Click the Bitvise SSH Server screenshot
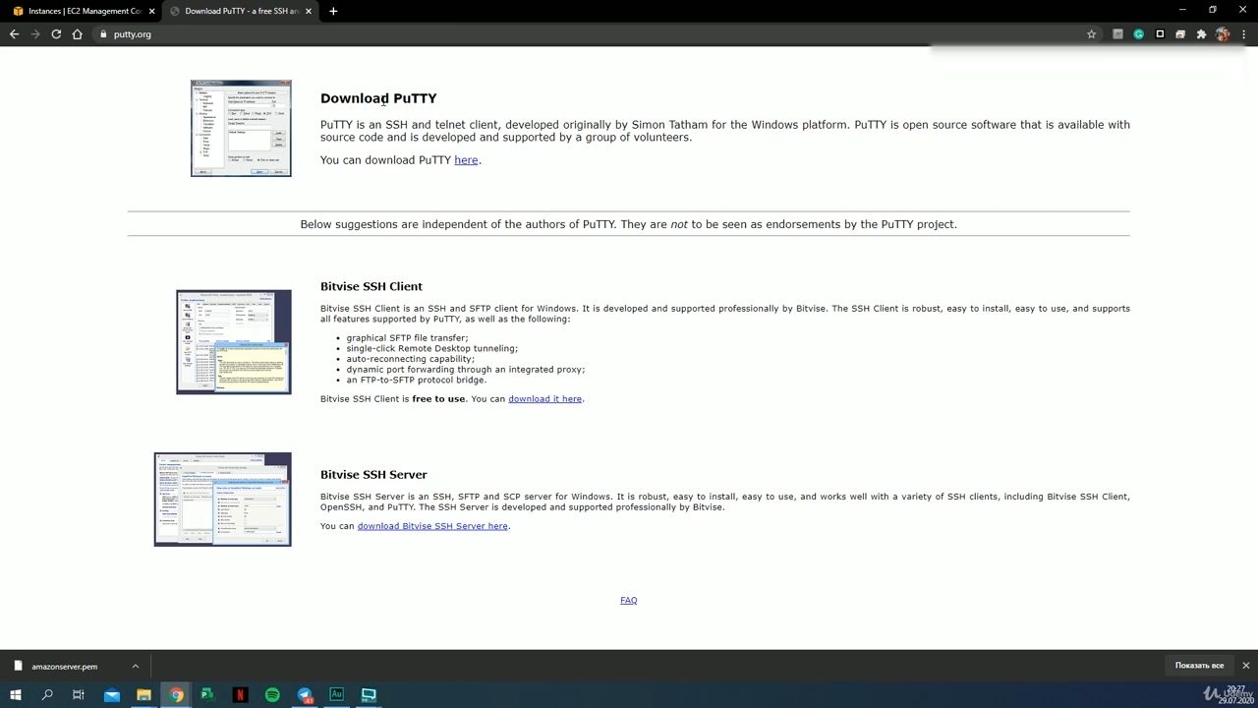1258x708 pixels. [x=223, y=500]
